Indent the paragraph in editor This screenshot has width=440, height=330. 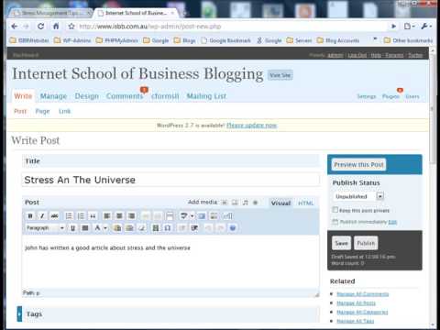click(x=194, y=228)
